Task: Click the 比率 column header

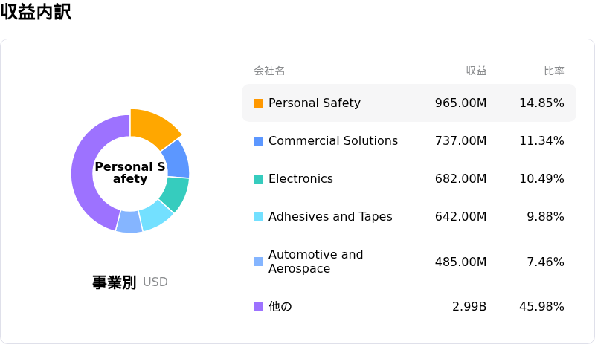Action: [554, 71]
